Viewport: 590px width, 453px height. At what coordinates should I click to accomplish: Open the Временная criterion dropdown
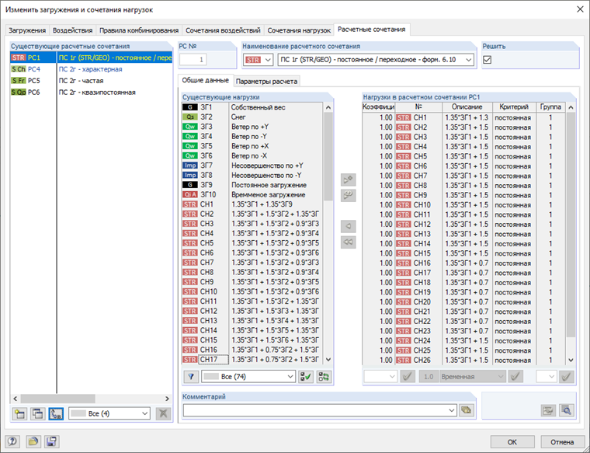pyautogui.click(x=472, y=376)
